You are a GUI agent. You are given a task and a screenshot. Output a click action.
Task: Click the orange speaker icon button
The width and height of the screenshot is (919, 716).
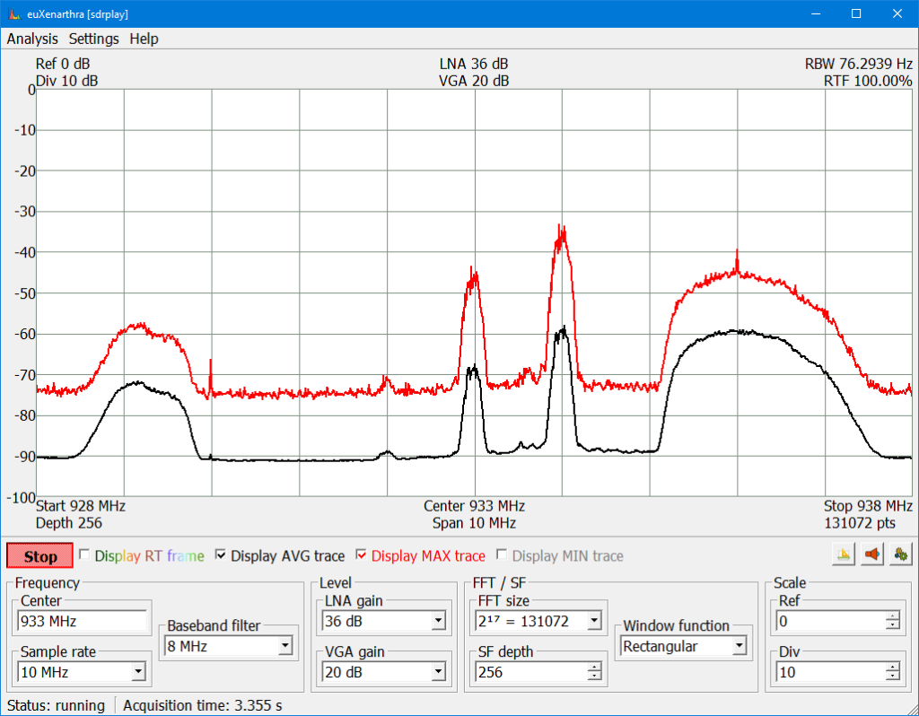click(871, 555)
